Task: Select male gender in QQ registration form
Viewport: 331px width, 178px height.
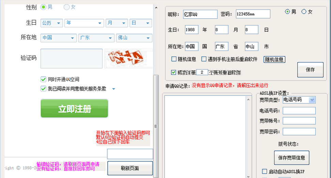Action: [x=44, y=7]
